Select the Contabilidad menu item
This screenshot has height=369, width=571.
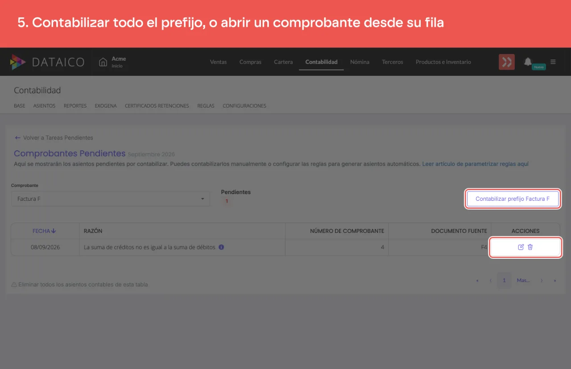click(x=321, y=62)
